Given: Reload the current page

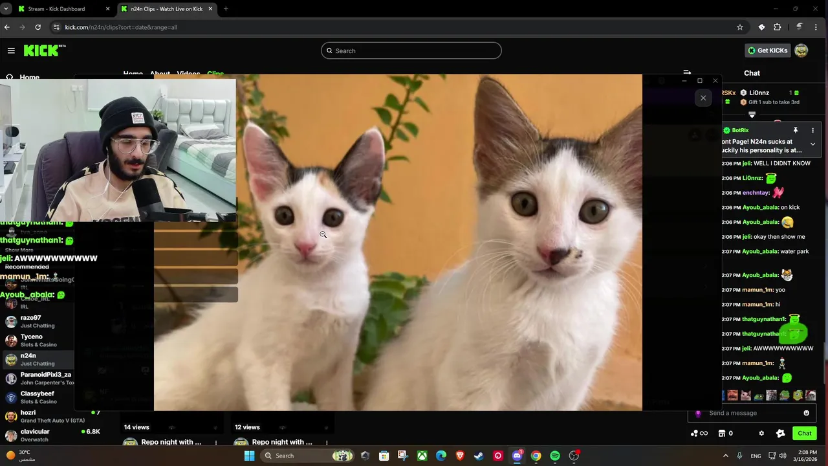Looking at the screenshot, I should [38, 27].
